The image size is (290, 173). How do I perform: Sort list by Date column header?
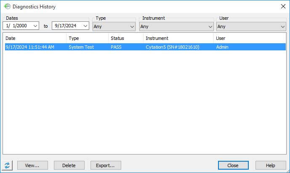pyautogui.click(x=35, y=38)
